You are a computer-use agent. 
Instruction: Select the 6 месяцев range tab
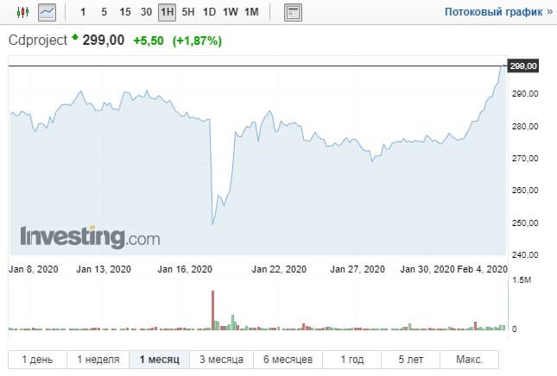coord(288,360)
